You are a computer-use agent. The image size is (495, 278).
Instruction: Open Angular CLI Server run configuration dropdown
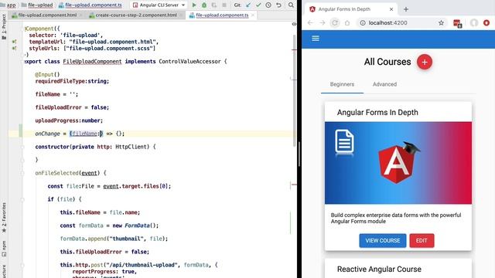159,5
